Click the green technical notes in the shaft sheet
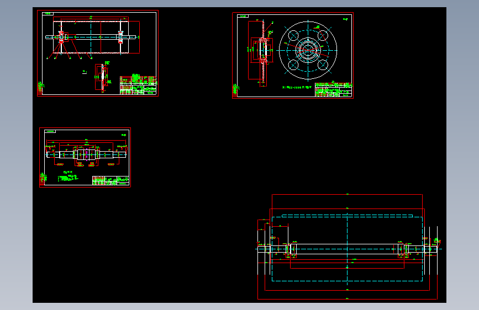Image resolution: width=479 pixels, height=310 pixels. (68, 177)
